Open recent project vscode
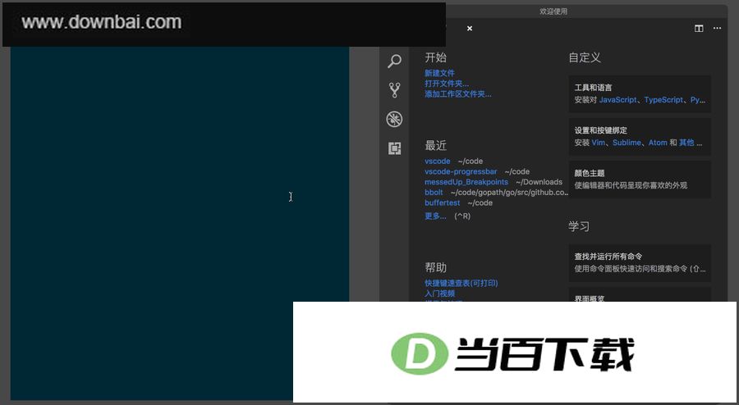This screenshot has width=739, height=405. pyautogui.click(x=438, y=161)
